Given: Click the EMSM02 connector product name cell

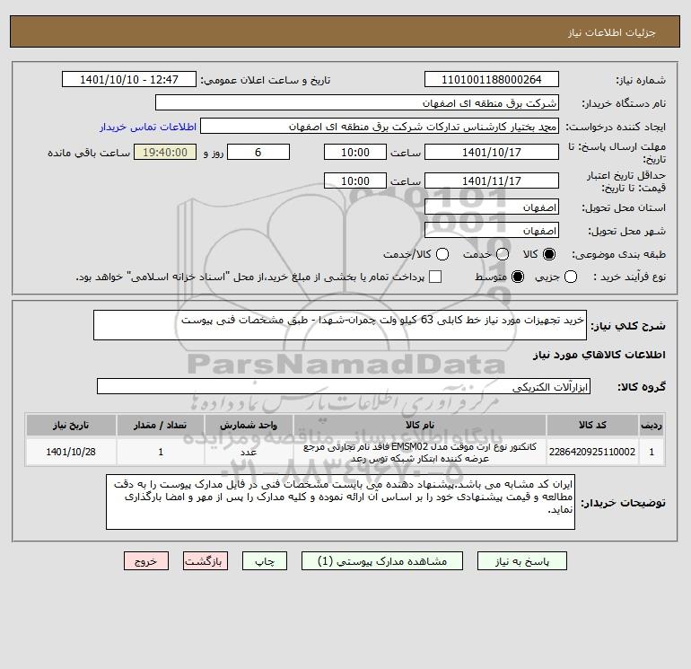Looking at the screenshot, I should coord(420,452).
